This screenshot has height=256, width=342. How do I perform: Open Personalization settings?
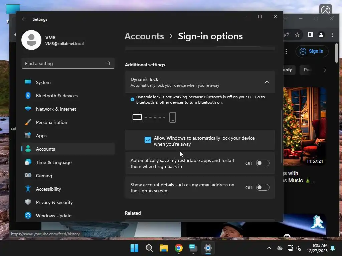[68, 122]
